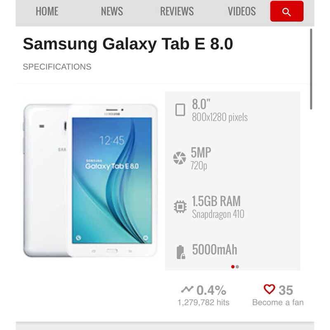
Task: Open the VIDEOS section
Action: click(x=242, y=11)
